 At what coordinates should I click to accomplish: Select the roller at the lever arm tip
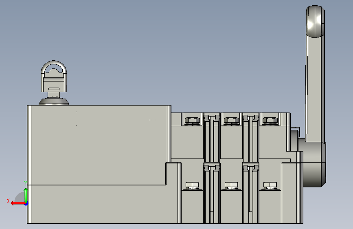(315, 22)
